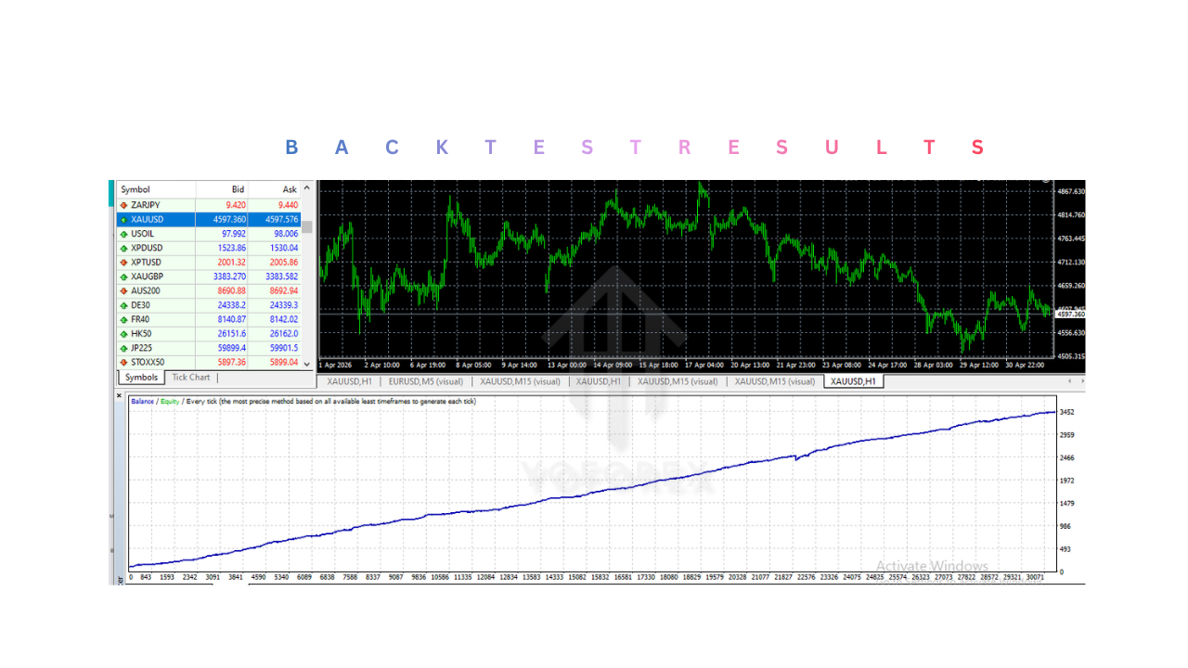Click the ZARJPY ask value 9.440

tap(288, 205)
